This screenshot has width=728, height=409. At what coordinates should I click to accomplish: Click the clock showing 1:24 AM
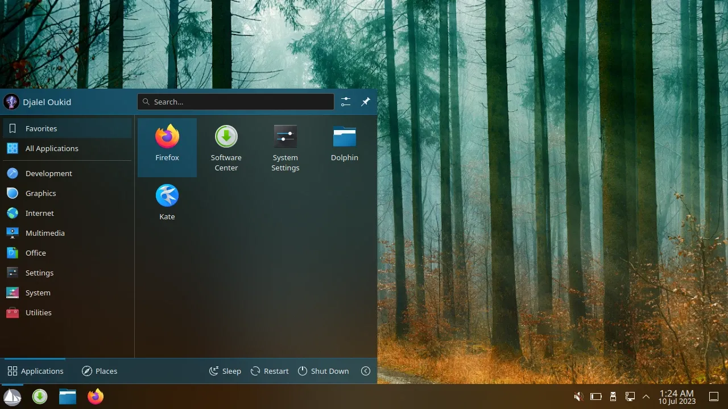point(677,397)
